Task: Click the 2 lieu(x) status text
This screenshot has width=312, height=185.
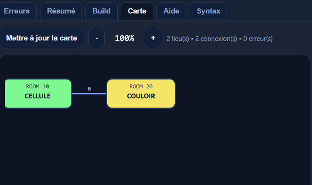Action: pos(178,39)
